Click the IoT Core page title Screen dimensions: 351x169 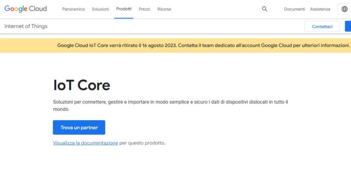pos(81,85)
